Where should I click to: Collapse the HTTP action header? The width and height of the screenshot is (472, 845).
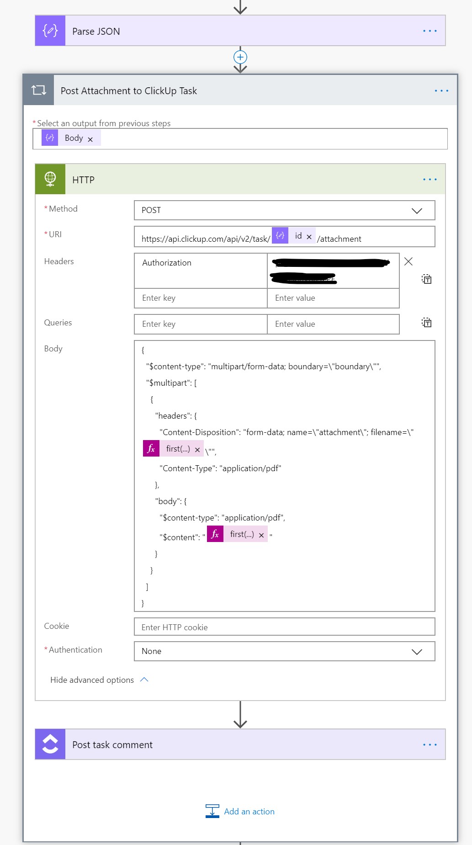[x=240, y=179]
